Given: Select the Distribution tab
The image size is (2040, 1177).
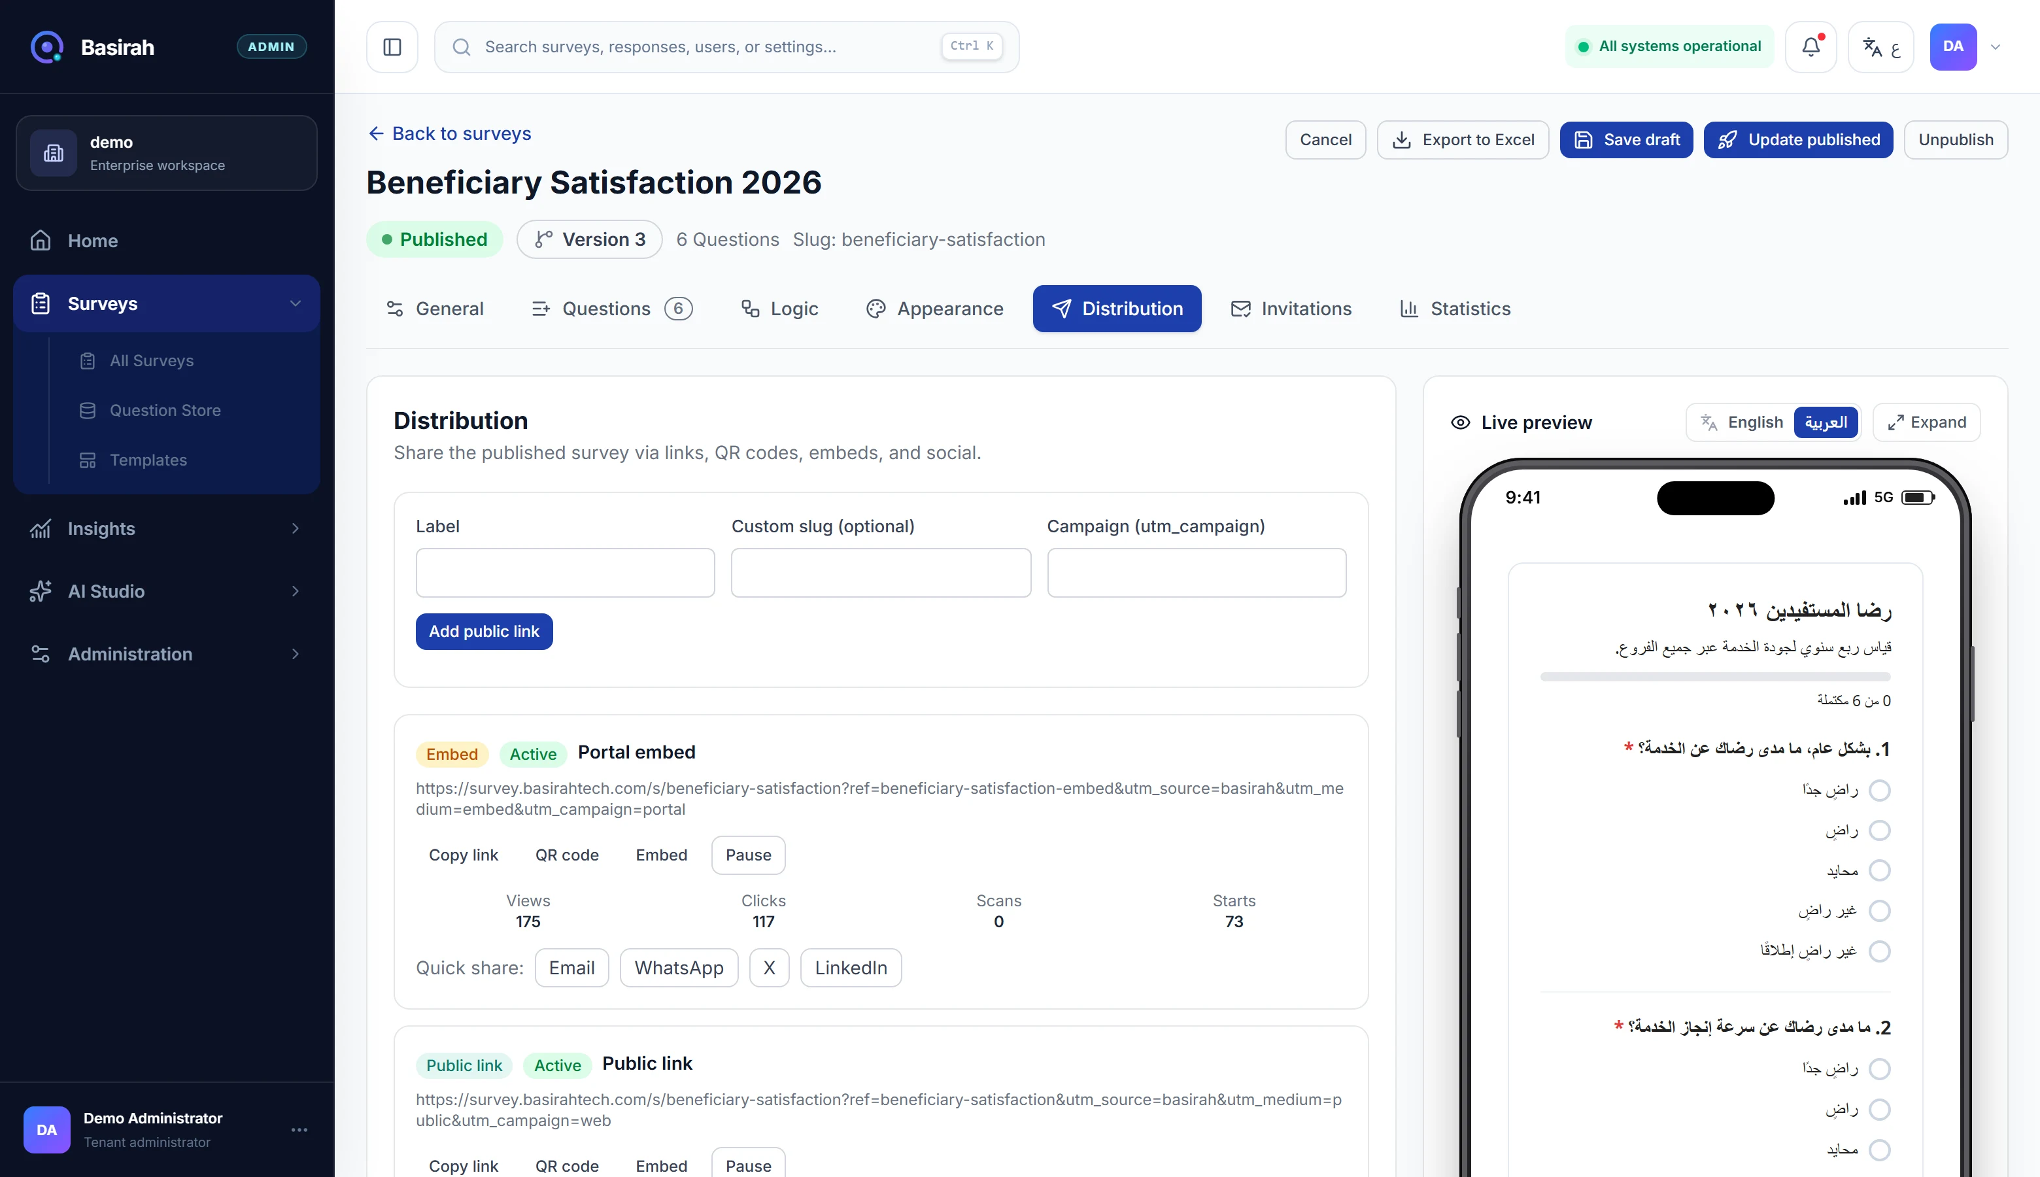Looking at the screenshot, I should (x=1117, y=309).
